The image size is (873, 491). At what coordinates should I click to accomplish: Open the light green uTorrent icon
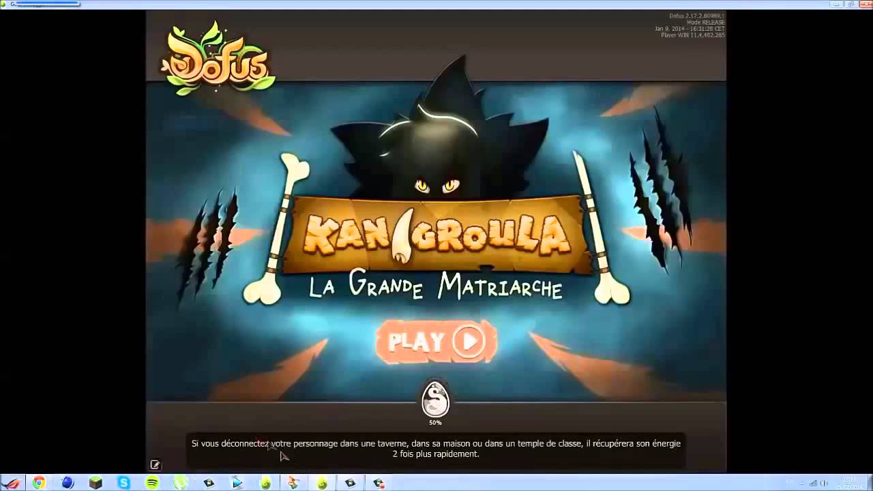pos(180,483)
